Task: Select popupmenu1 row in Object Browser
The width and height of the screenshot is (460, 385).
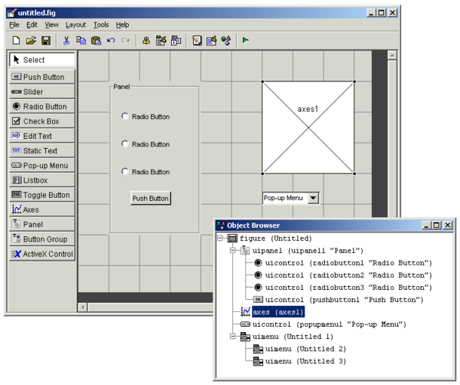Action: tap(329, 324)
